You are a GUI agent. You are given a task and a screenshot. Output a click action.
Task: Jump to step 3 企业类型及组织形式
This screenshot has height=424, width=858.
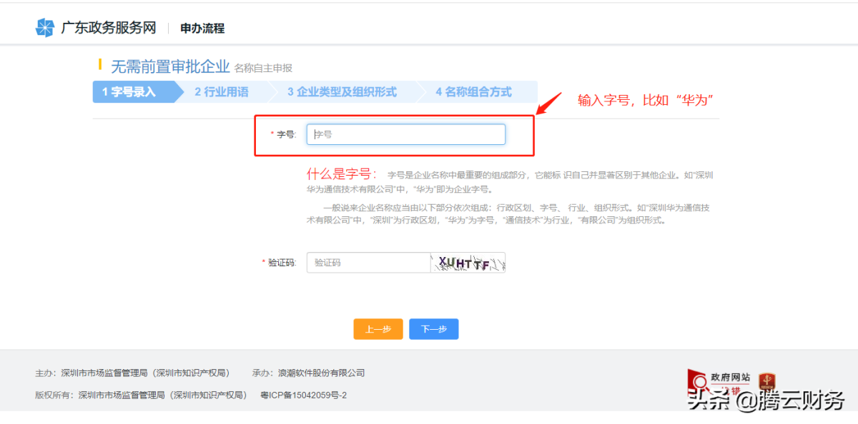[x=342, y=92]
